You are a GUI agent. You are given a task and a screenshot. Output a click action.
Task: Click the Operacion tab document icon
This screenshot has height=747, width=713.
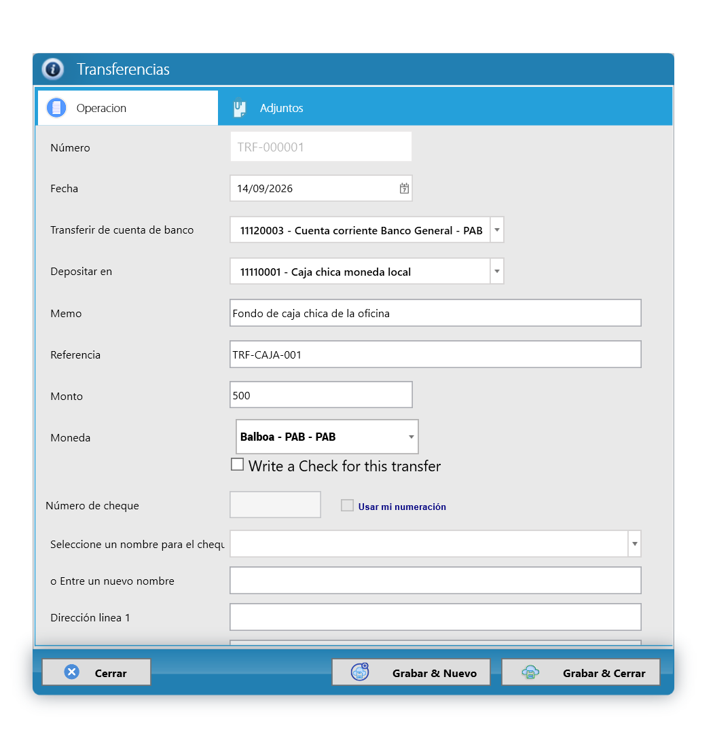point(56,108)
